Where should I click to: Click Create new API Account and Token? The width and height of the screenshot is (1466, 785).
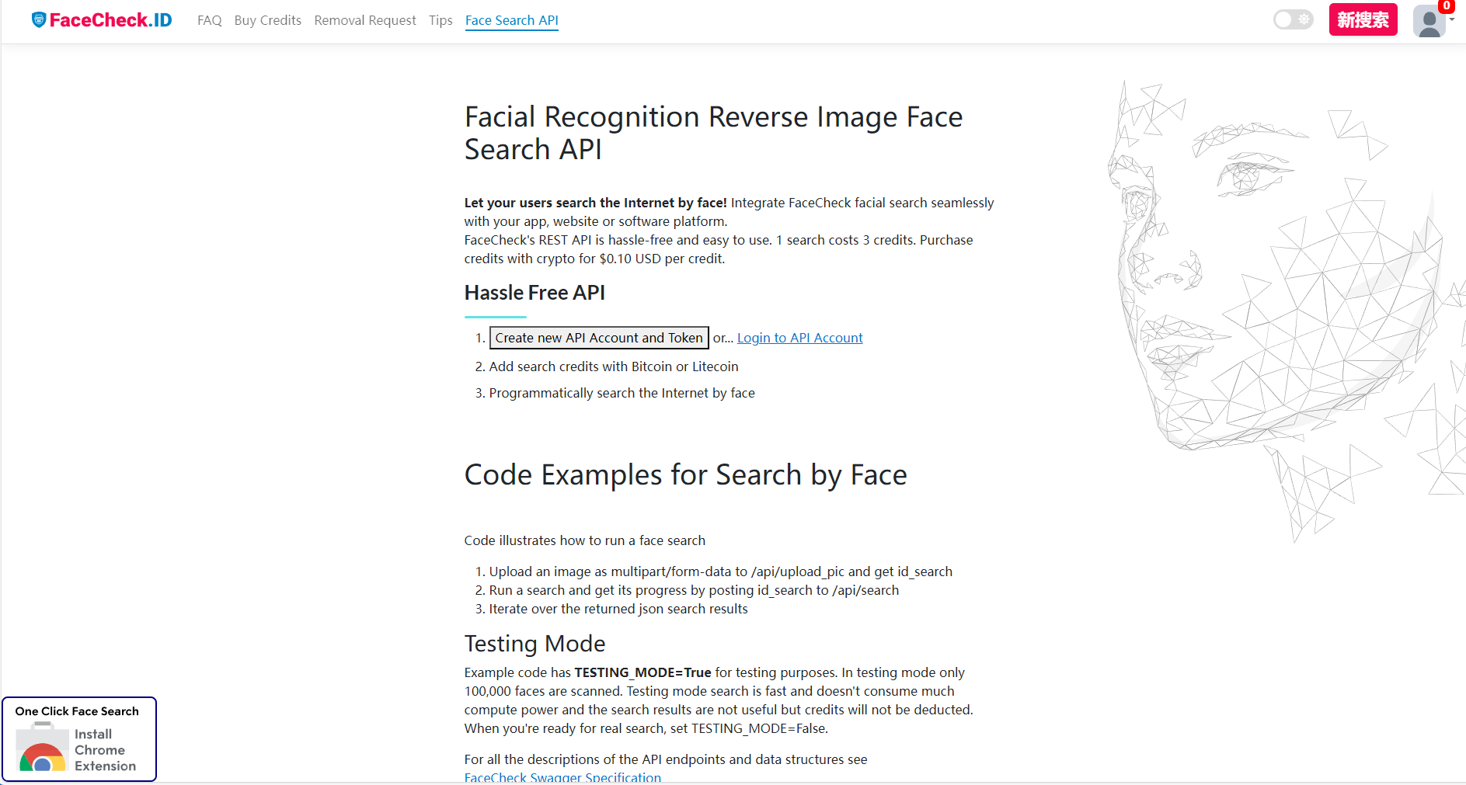coord(598,338)
